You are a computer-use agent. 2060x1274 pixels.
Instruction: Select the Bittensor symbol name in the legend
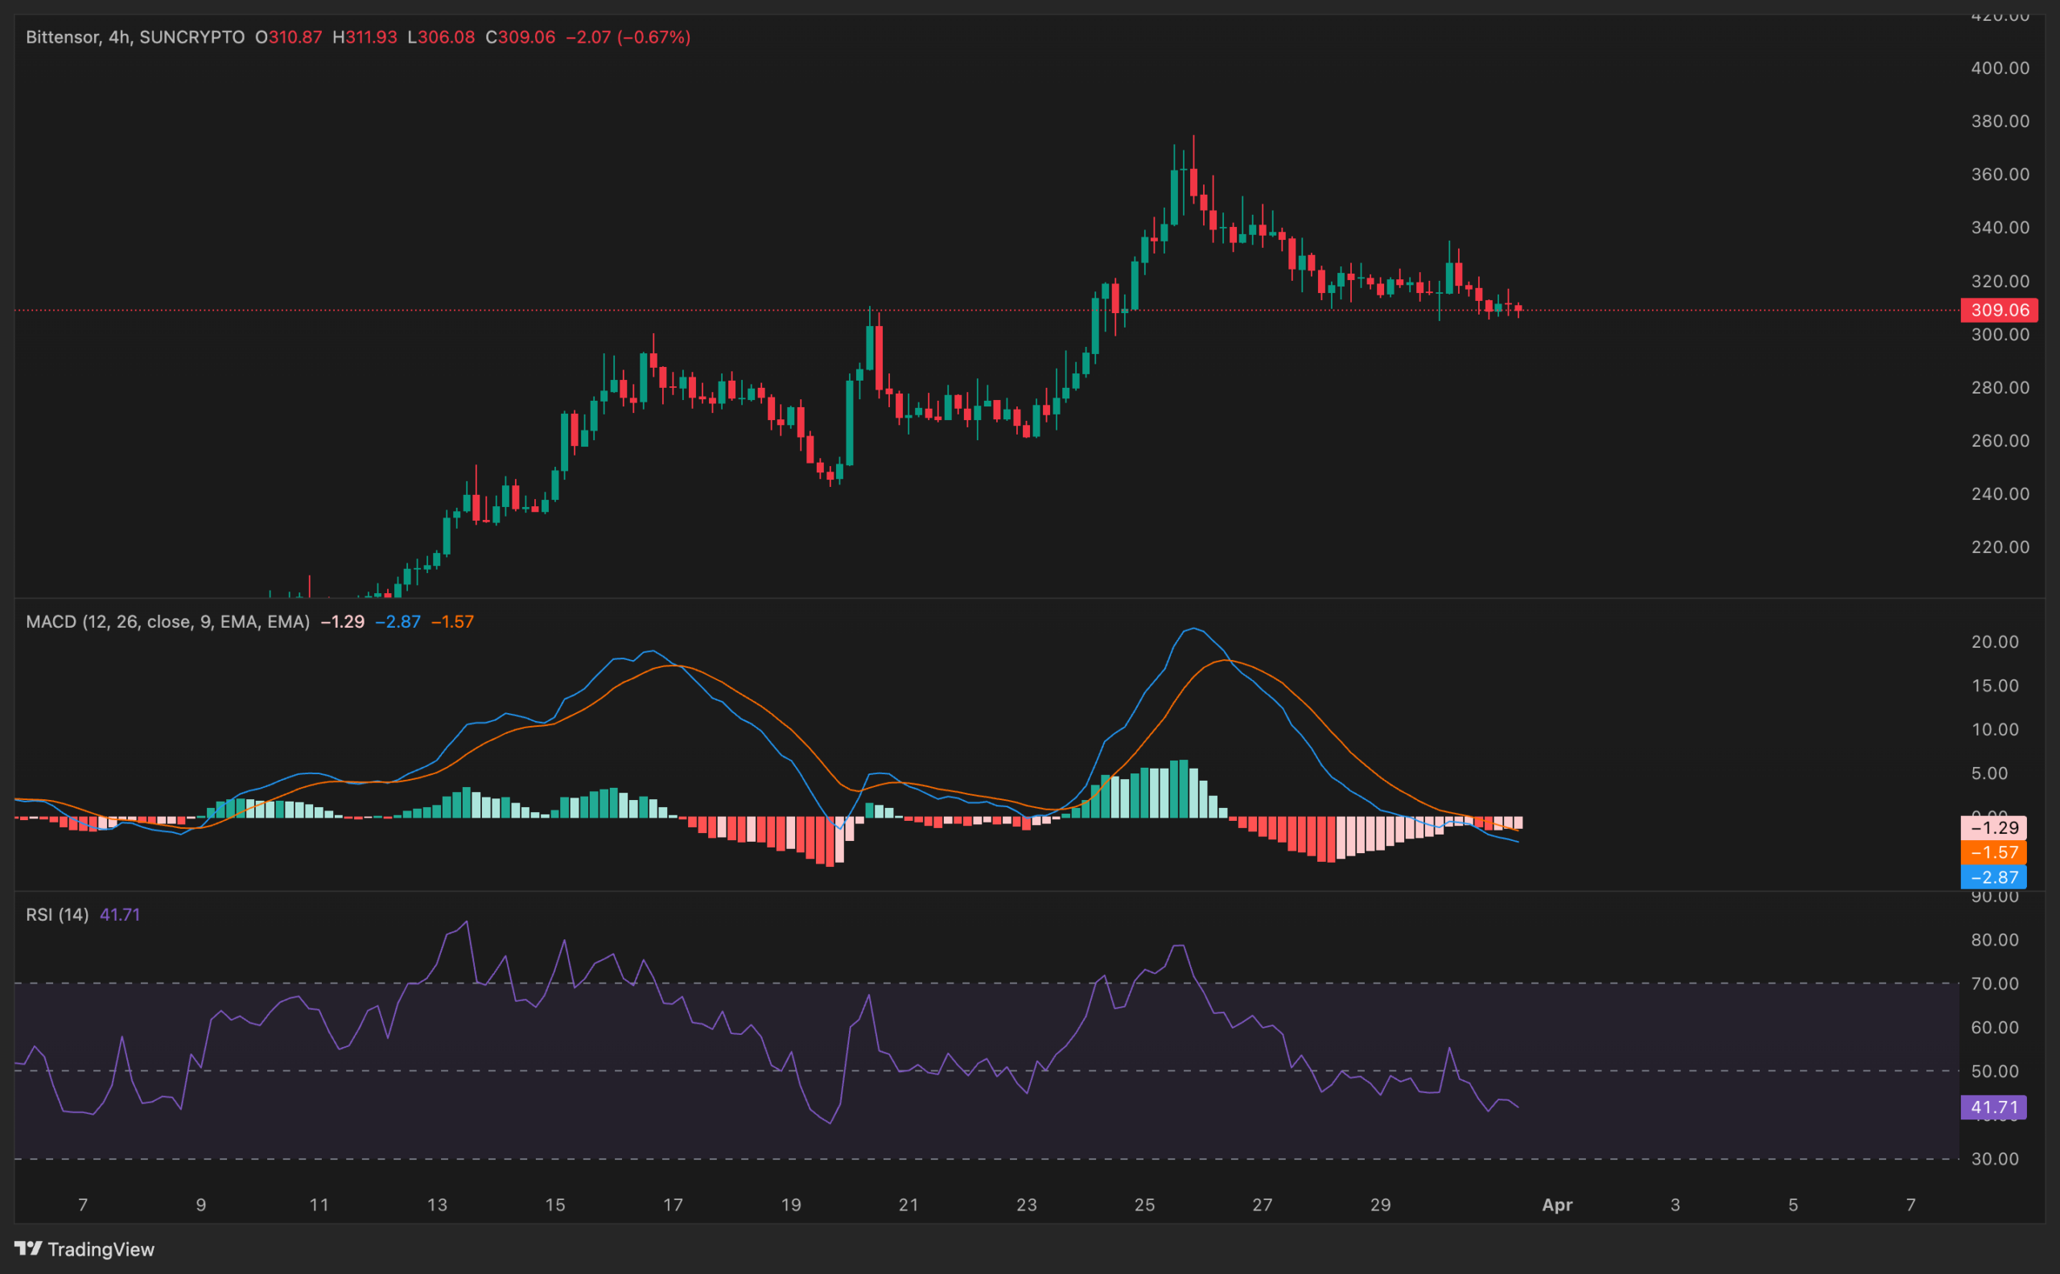click(66, 37)
